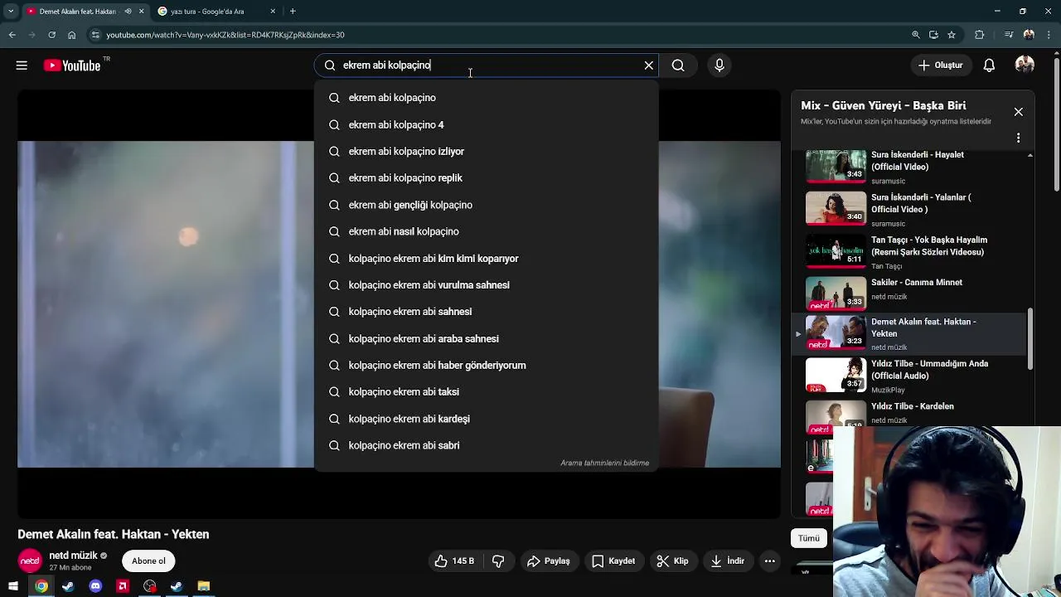Open the YouTube hamburger guide menu

pyautogui.click(x=22, y=66)
